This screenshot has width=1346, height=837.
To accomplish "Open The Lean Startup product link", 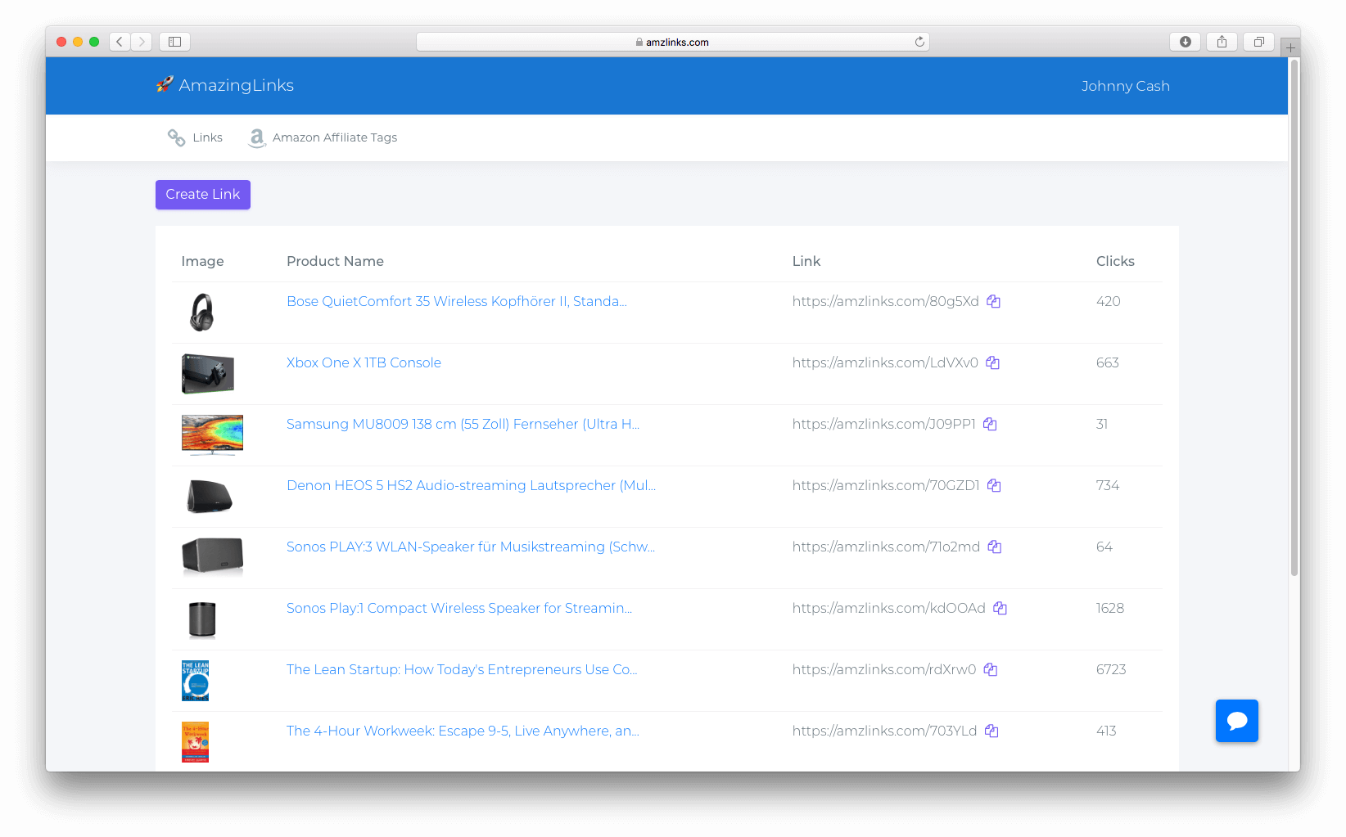I will (x=462, y=669).
